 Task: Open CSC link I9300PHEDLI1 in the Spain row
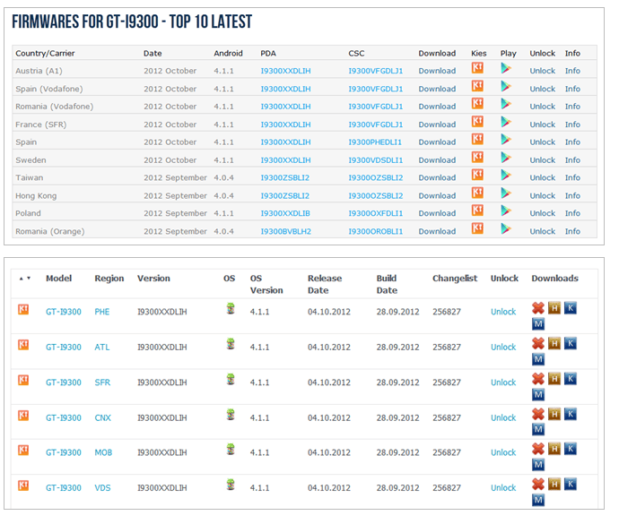click(x=375, y=142)
